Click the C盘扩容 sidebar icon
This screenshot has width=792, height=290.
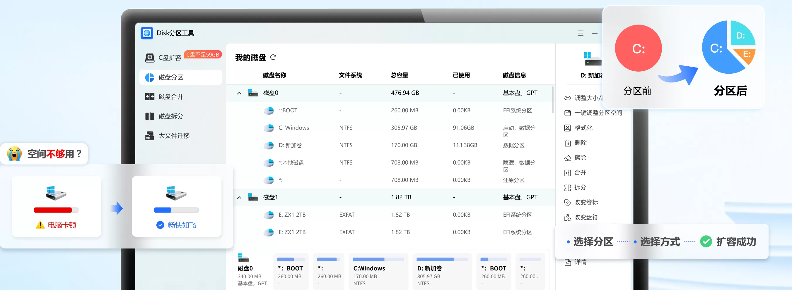click(150, 58)
